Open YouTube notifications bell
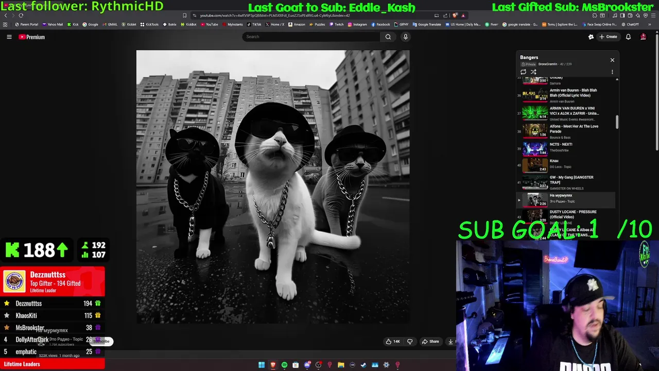The height and width of the screenshot is (371, 659). (628, 37)
